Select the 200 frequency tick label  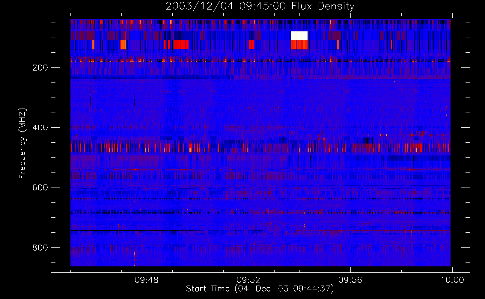click(40, 68)
